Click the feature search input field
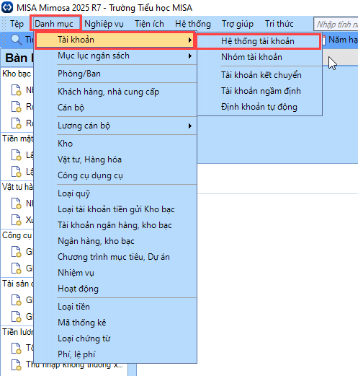 point(336,24)
